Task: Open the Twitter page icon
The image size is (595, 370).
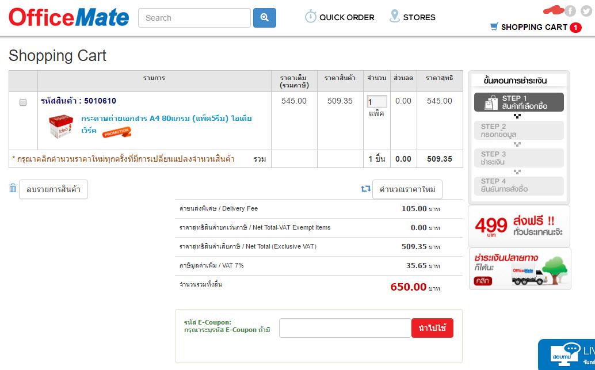Action: click(x=586, y=11)
